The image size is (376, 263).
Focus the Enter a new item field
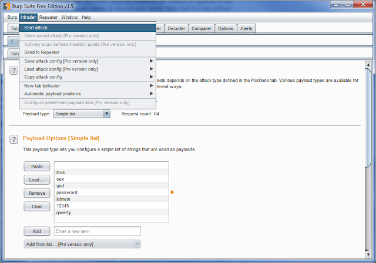point(98,231)
